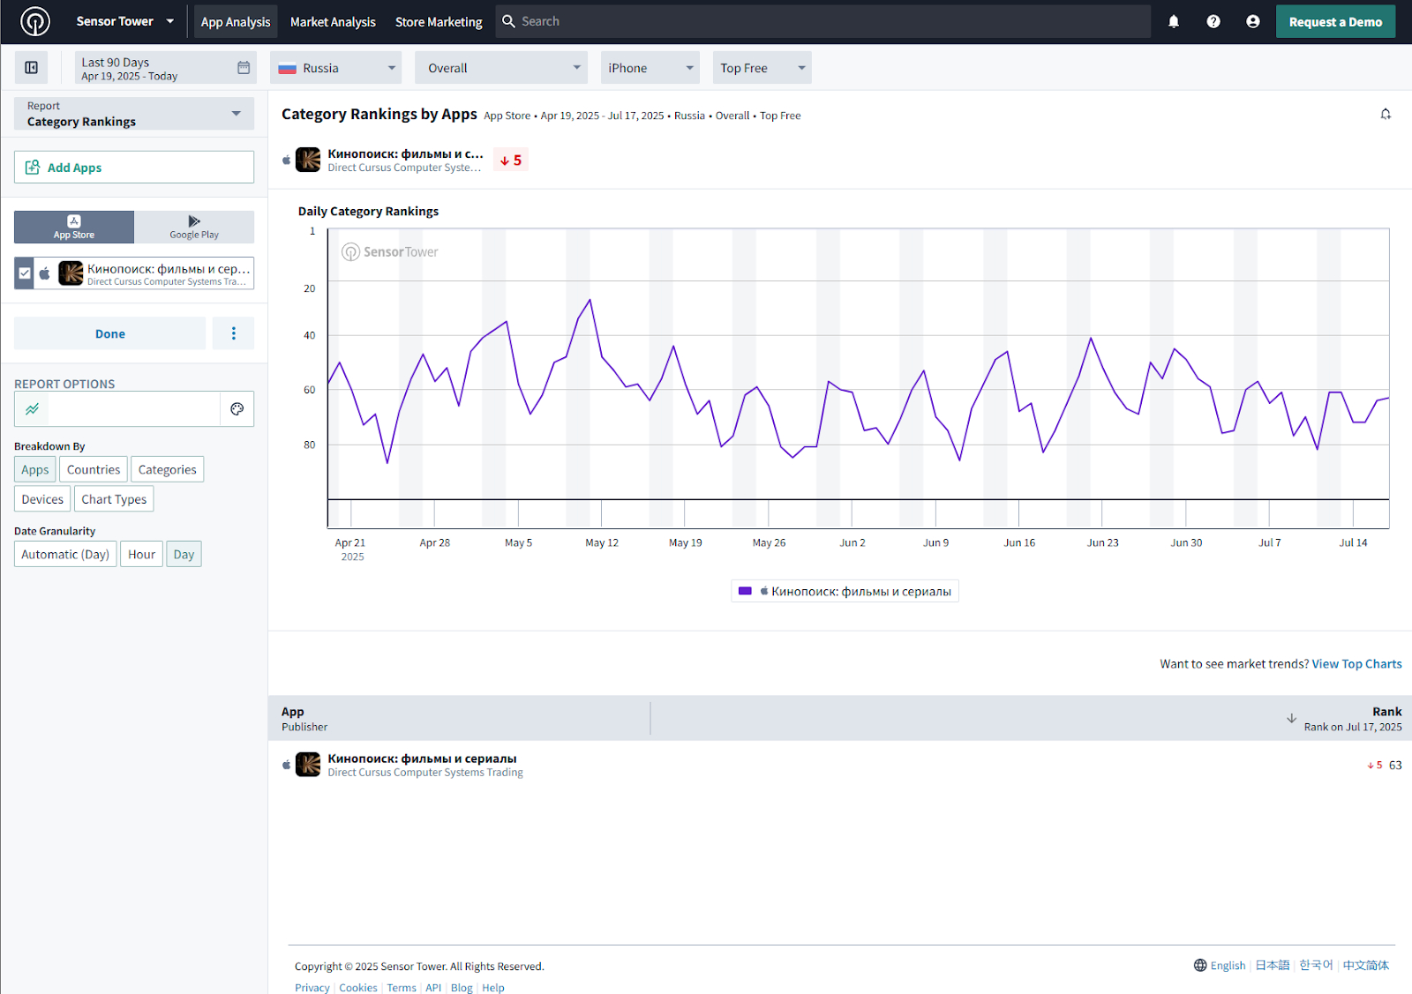
Task: Expand the Top Free chart type dropdown
Action: (762, 68)
